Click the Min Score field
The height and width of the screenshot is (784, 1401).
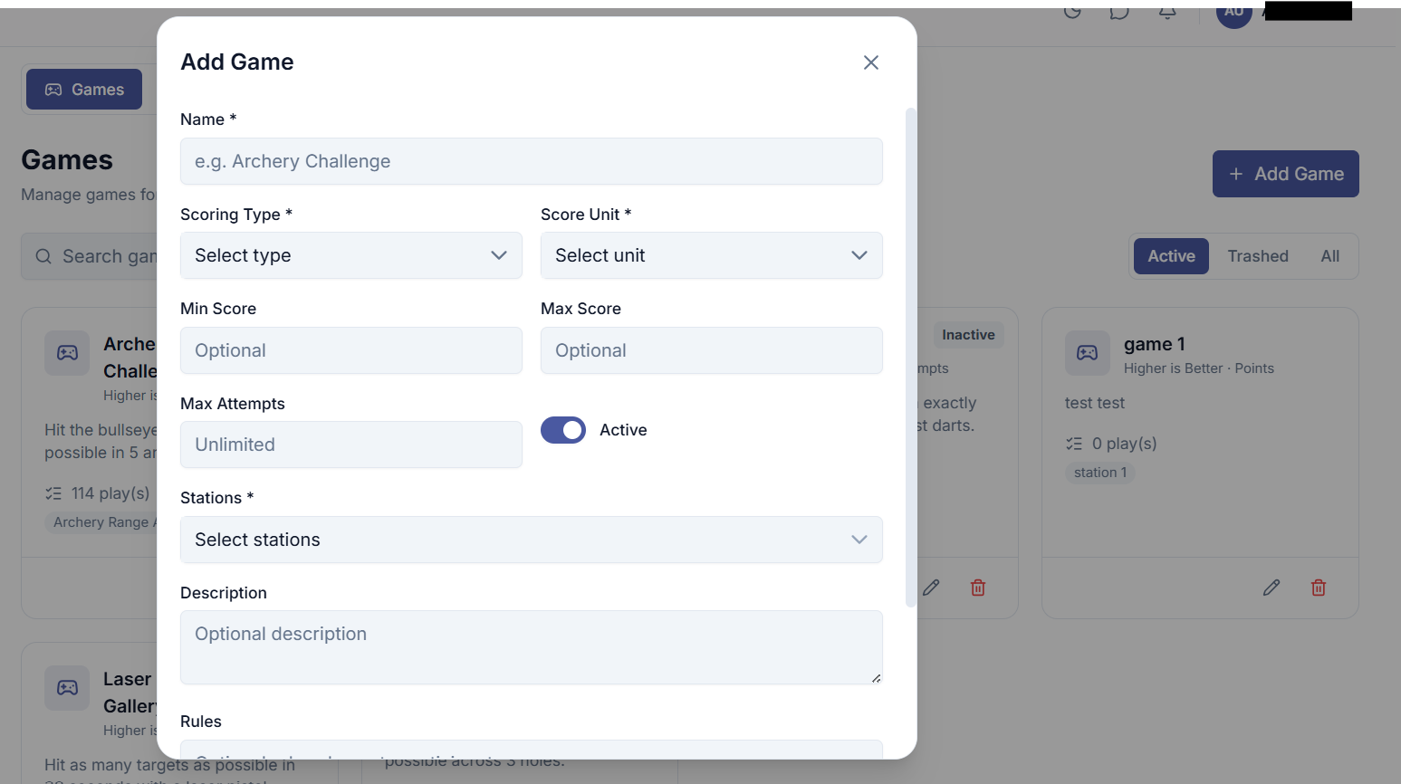[351, 350]
